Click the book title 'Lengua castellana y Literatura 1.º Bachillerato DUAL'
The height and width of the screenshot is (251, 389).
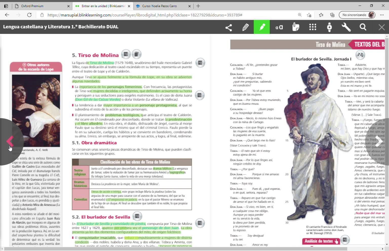coord(61,27)
